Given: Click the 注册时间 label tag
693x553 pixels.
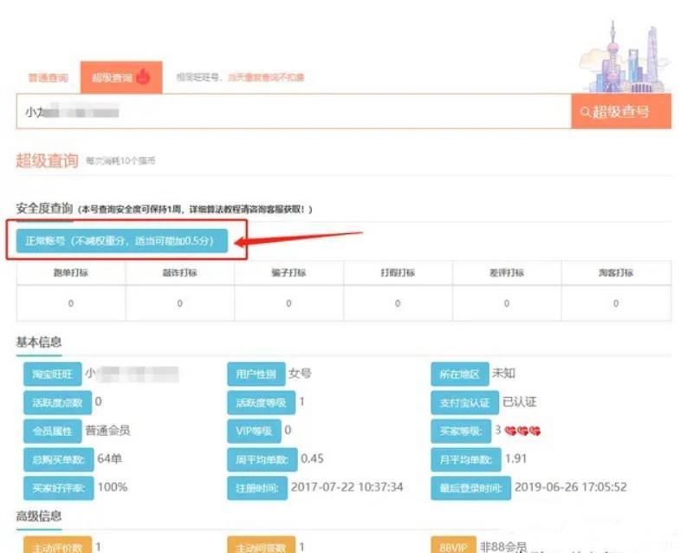Looking at the screenshot, I should tap(255, 487).
